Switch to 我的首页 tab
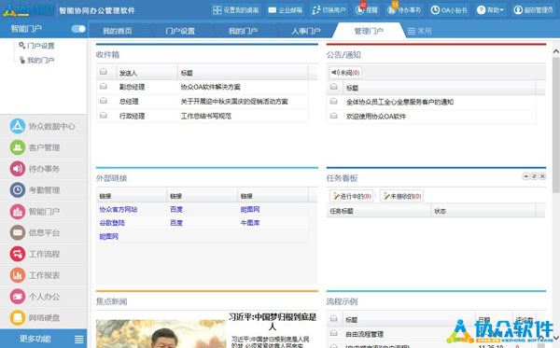This screenshot has height=348, width=560. click(118, 31)
